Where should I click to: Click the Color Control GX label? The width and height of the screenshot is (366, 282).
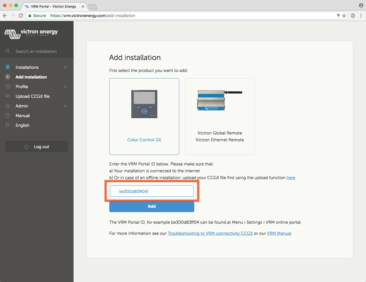point(144,140)
